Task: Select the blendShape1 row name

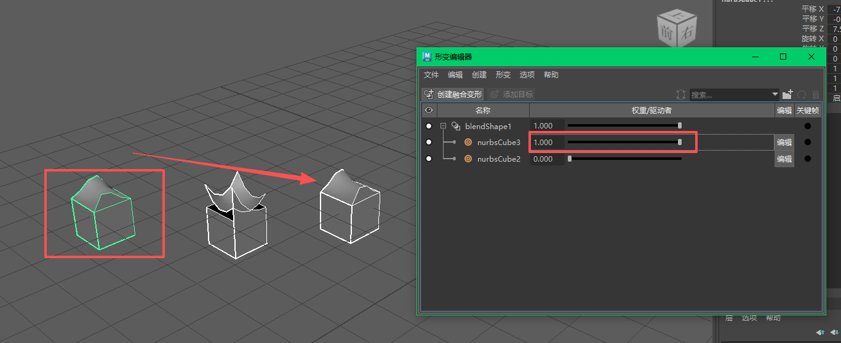Action: click(488, 126)
